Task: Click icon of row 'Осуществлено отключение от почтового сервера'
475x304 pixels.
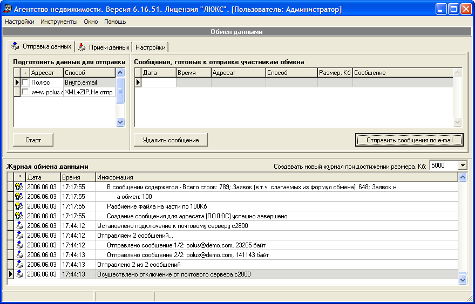Action: pyautogui.click(x=19, y=274)
